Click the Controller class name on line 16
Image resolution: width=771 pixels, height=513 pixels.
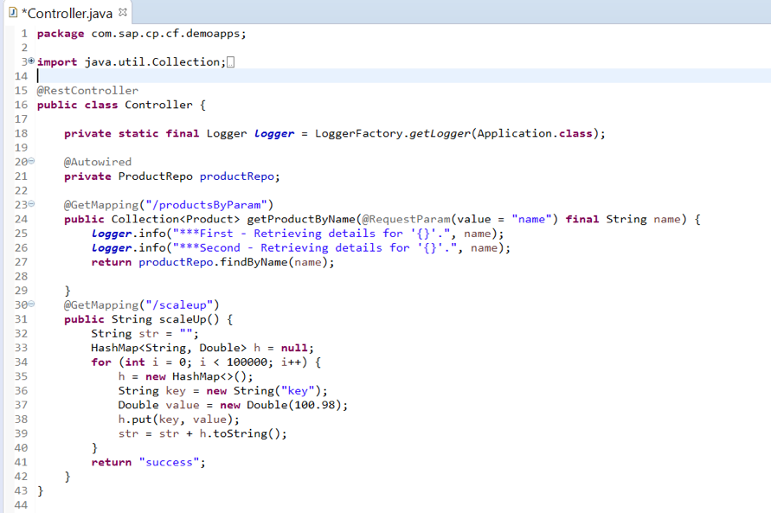click(x=158, y=105)
